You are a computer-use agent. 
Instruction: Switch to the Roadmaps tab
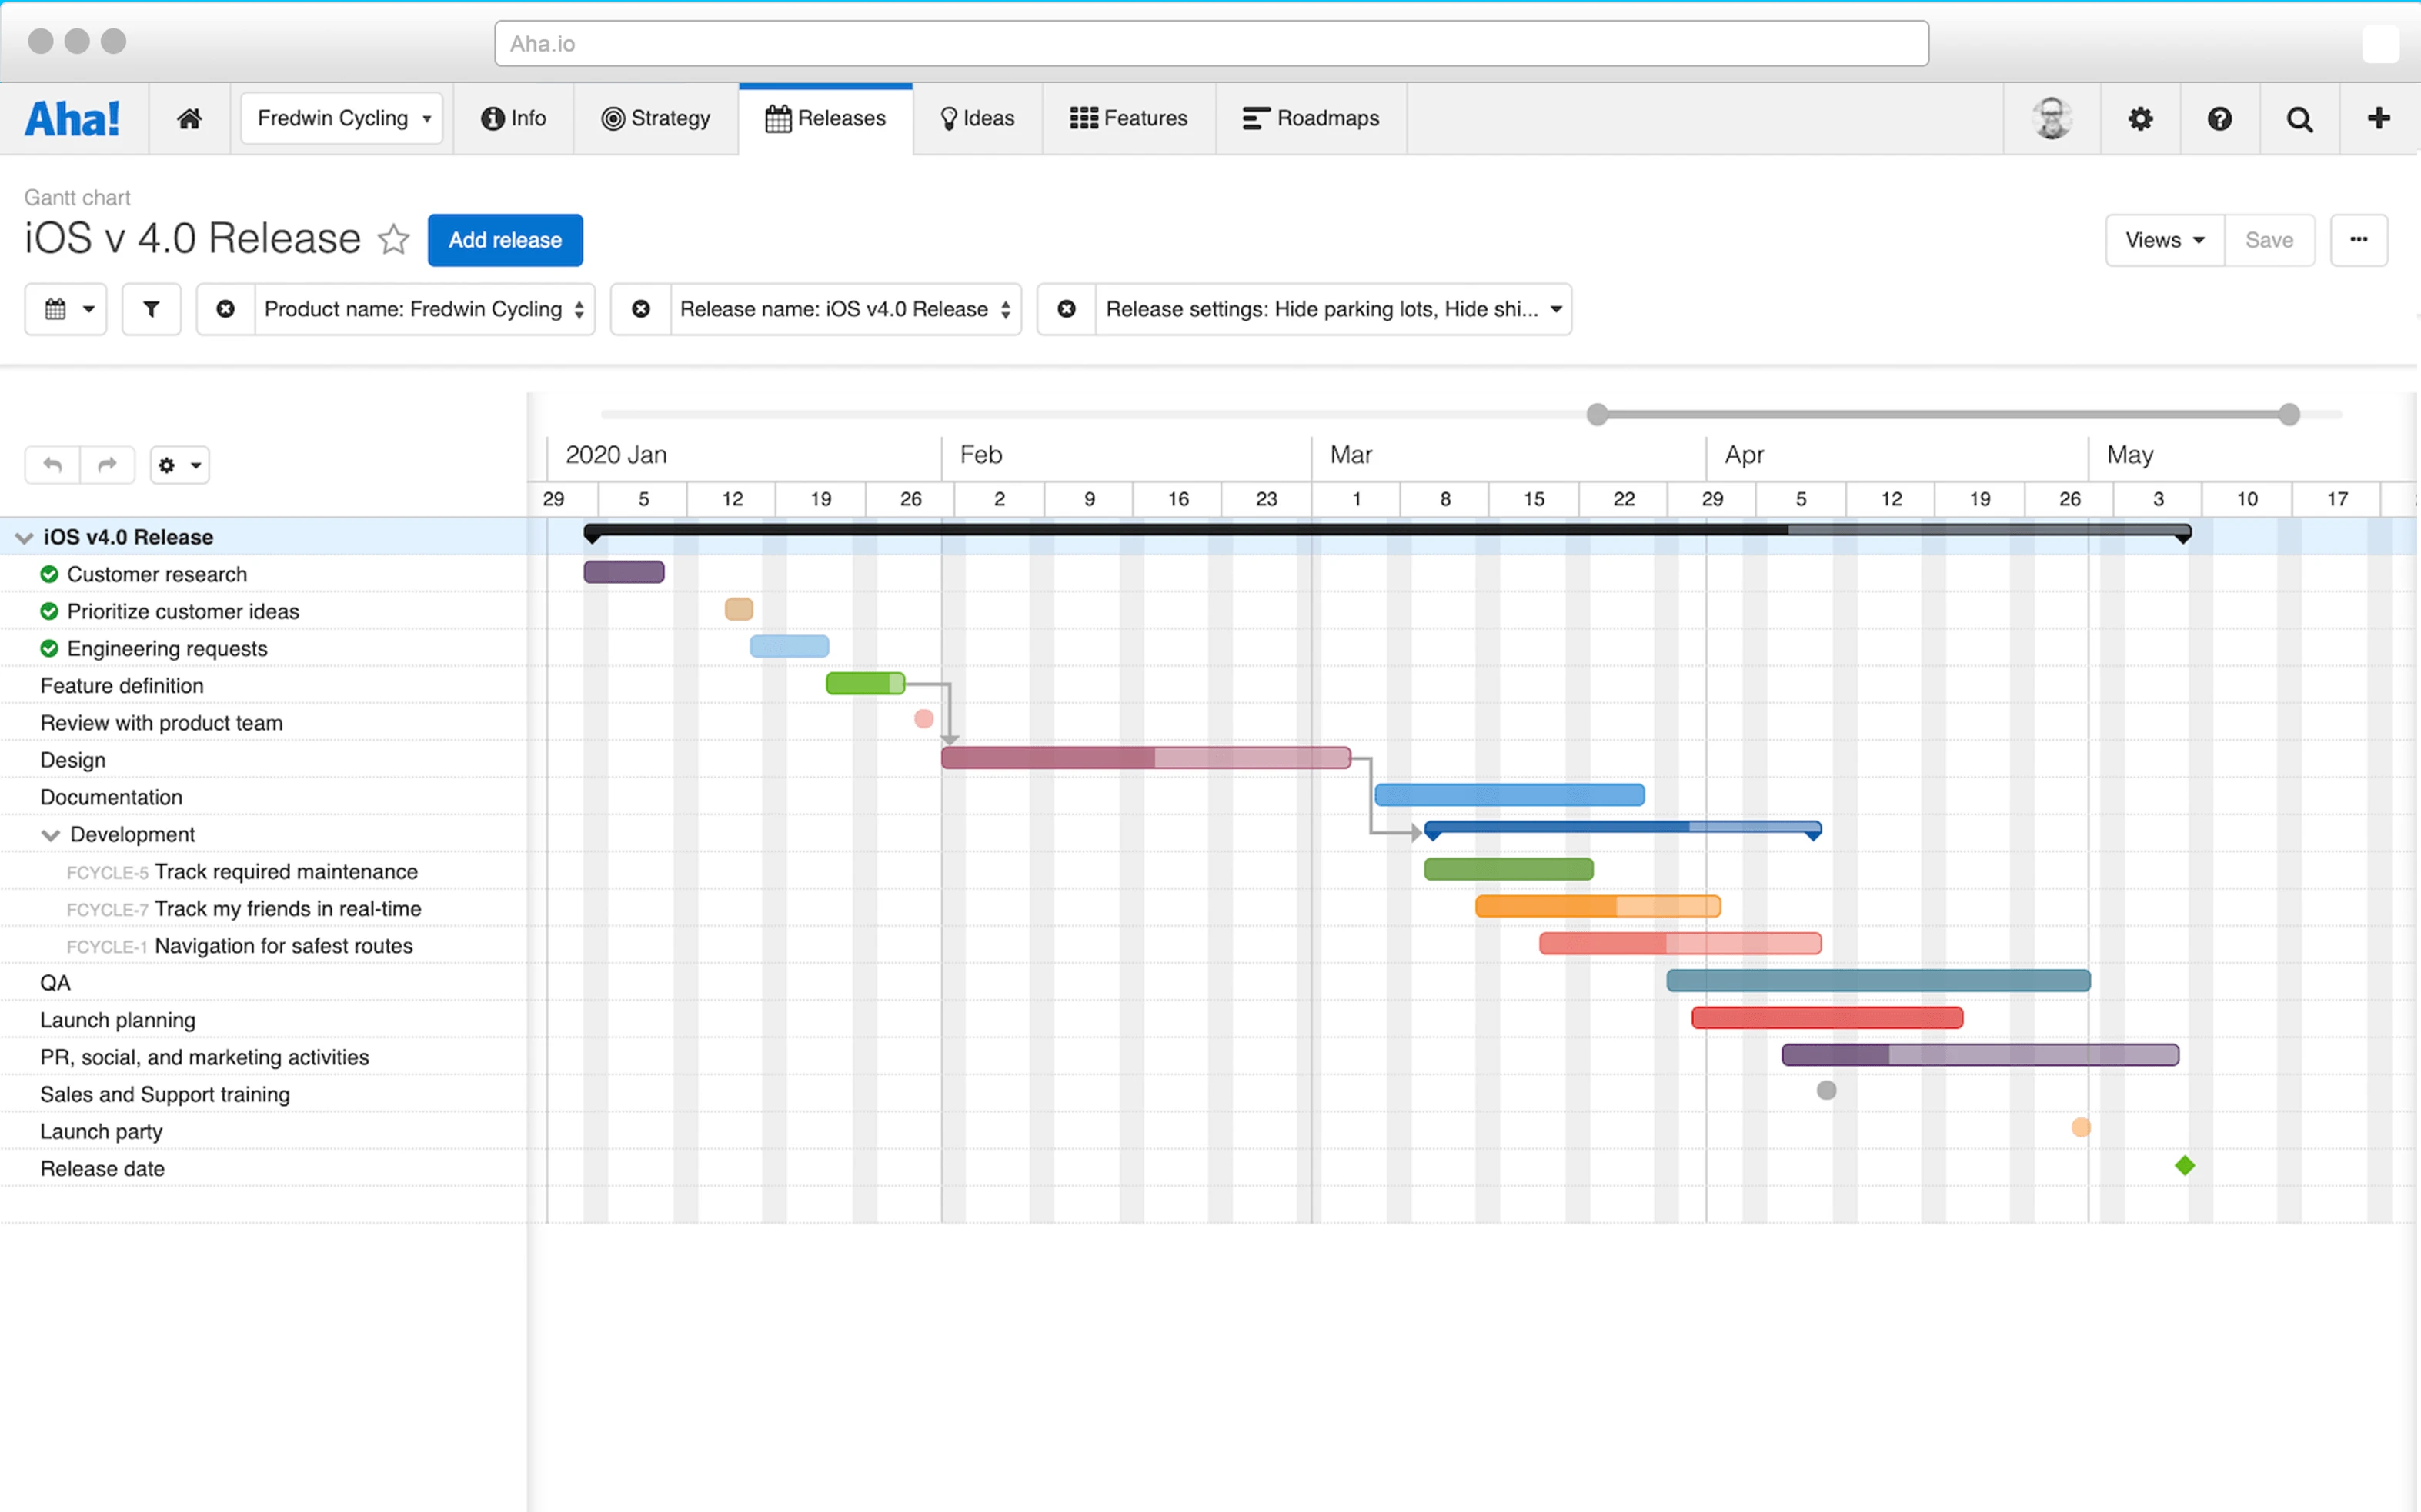point(1311,119)
